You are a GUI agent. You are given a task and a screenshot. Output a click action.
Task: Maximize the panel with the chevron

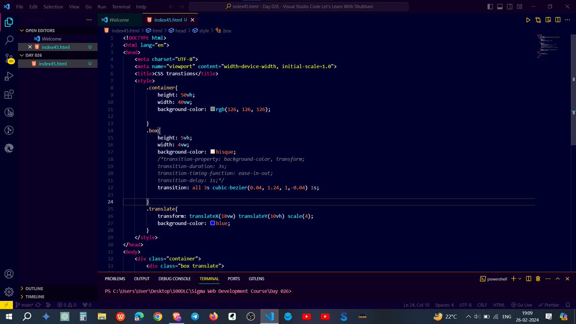[x=558, y=278]
